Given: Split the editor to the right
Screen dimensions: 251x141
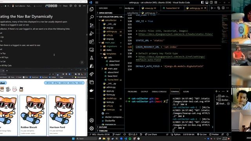Looking at the screenshot, I should [x=223, y=8].
